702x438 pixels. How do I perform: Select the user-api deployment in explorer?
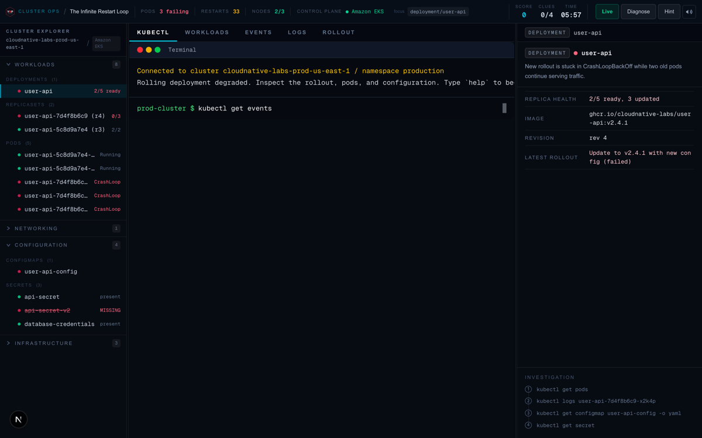63,91
